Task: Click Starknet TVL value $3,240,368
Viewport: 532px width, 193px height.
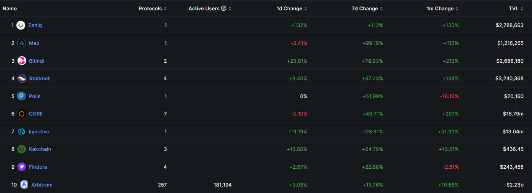Action: coord(509,79)
